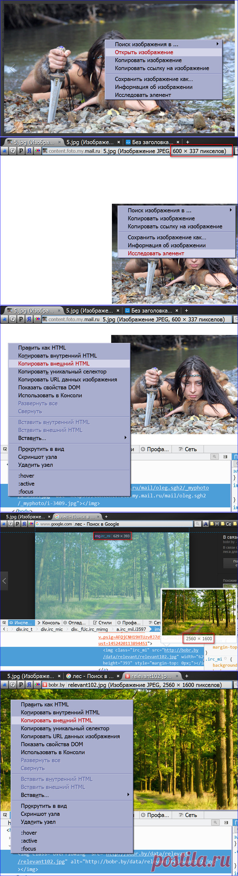Show previous image with Google viewer left arrow
Viewport: 238px width, 876px height.
[x=4, y=581]
